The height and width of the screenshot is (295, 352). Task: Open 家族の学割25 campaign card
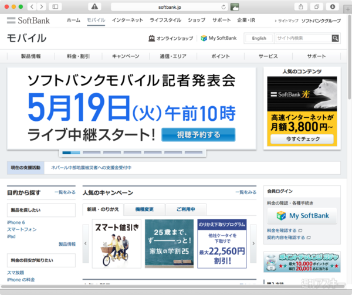170,243
